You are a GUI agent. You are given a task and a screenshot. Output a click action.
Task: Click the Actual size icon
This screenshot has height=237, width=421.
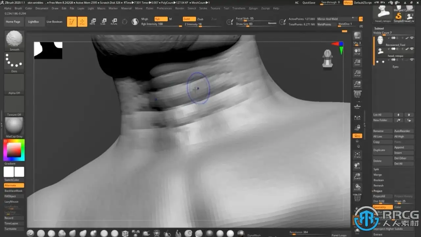tap(357, 73)
